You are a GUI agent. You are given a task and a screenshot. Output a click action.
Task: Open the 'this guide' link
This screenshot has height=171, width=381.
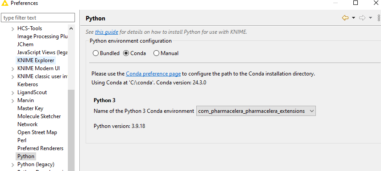click(x=107, y=32)
